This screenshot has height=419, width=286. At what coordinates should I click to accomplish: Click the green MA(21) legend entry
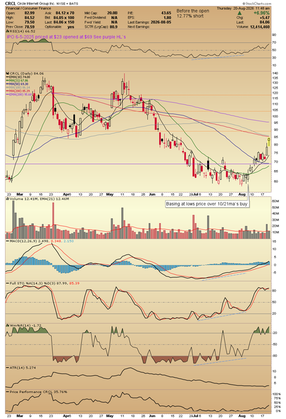click(x=17, y=81)
